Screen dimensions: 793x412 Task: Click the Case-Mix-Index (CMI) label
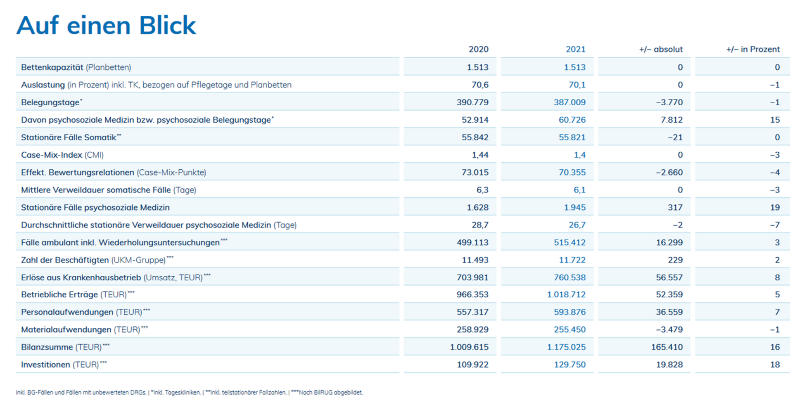coord(62,155)
